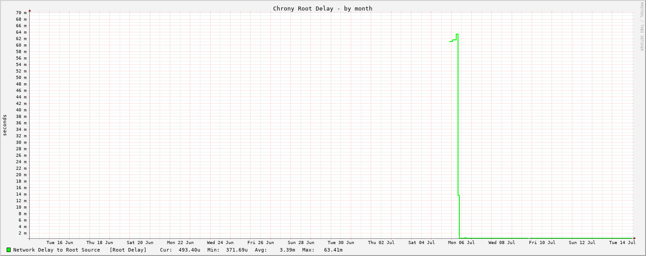Viewport: 646px width, 256px height.
Task: Click the '20 m' y-axis tick label
Action: 21,175
